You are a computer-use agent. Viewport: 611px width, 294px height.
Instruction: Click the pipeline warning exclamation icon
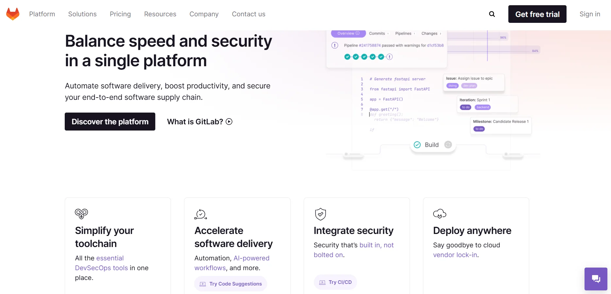[335, 45]
